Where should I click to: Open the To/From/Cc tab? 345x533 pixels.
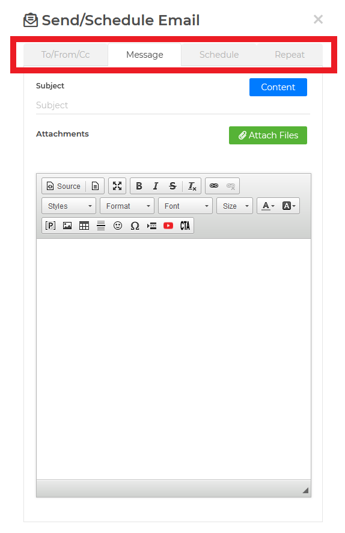[66, 55]
